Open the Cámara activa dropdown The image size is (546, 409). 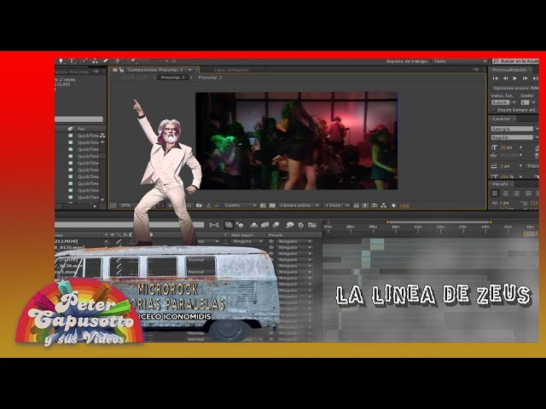tap(299, 205)
